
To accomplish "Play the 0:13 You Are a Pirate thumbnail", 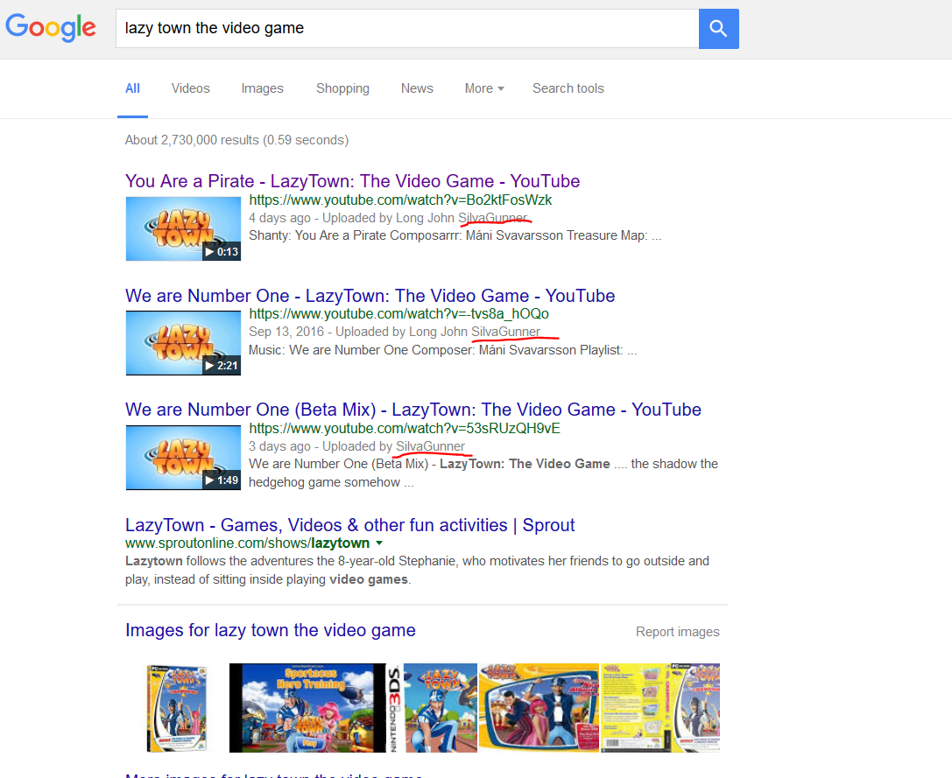I will click(183, 228).
